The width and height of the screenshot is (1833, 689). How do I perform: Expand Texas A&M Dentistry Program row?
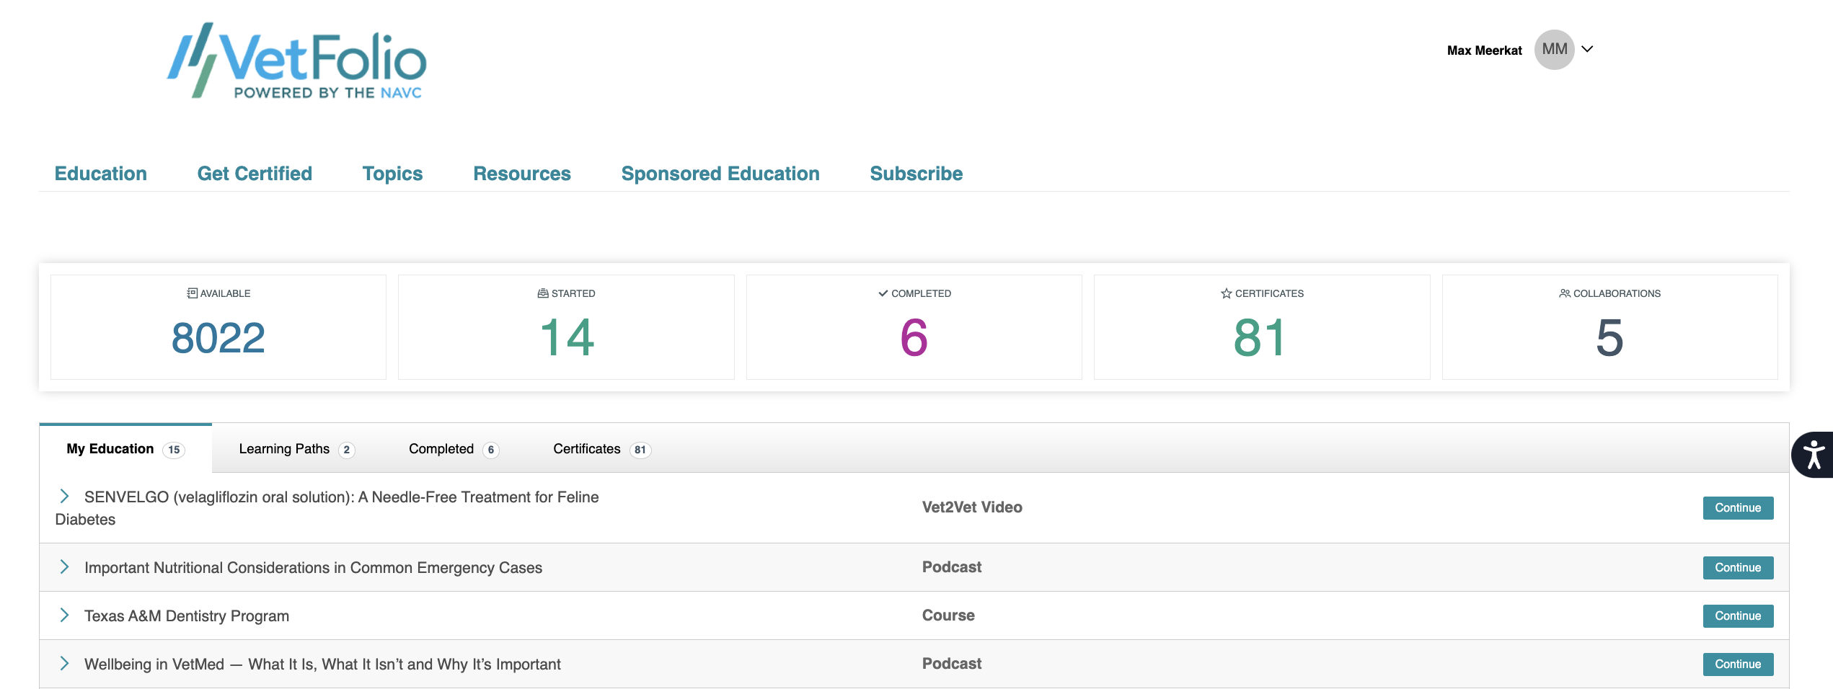(x=64, y=615)
